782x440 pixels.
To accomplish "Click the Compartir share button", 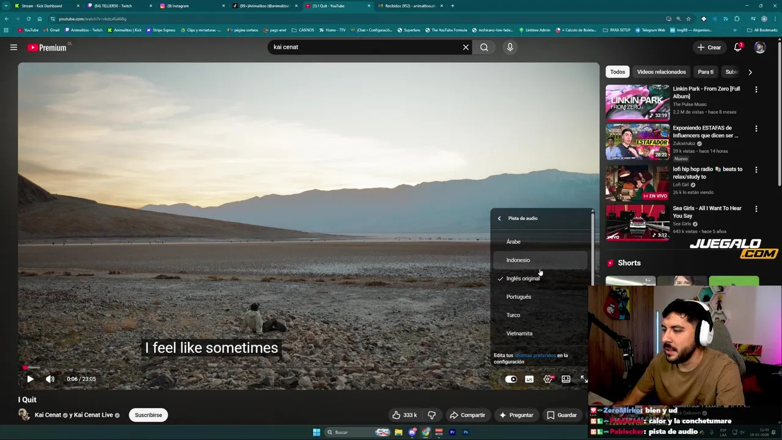I will [467, 415].
